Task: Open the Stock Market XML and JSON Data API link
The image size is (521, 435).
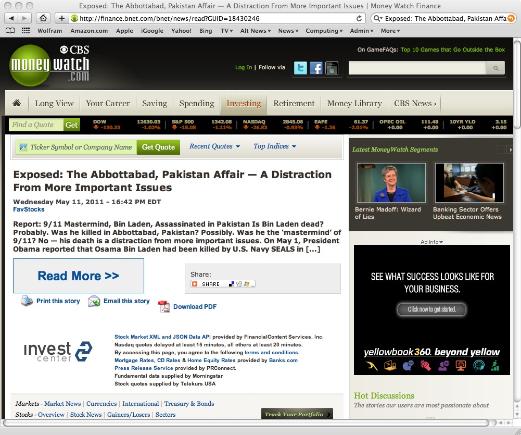Action: point(162,337)
